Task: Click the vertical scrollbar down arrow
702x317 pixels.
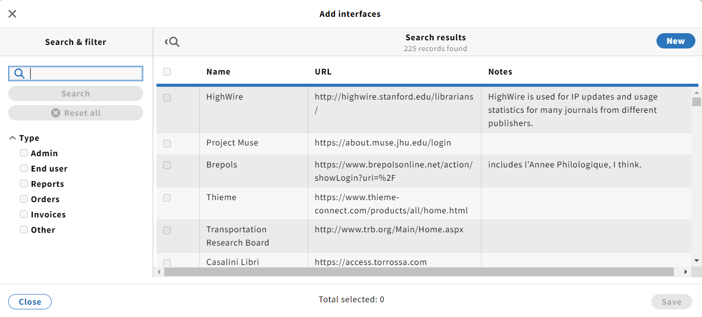Action: tap(696, 260)
